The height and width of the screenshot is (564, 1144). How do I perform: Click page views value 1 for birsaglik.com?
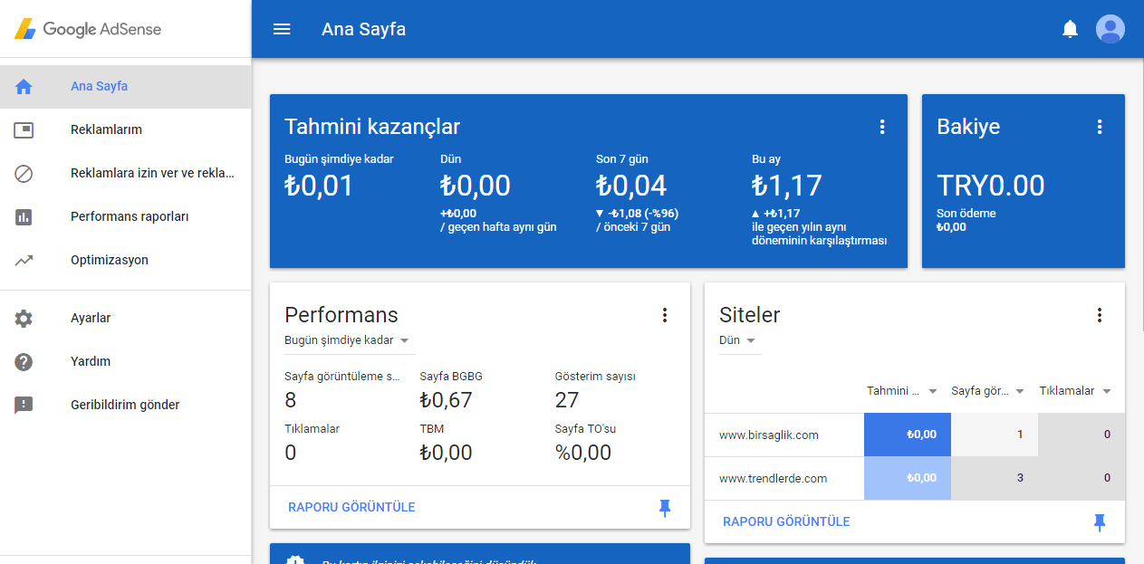click(x=995, y=435)
